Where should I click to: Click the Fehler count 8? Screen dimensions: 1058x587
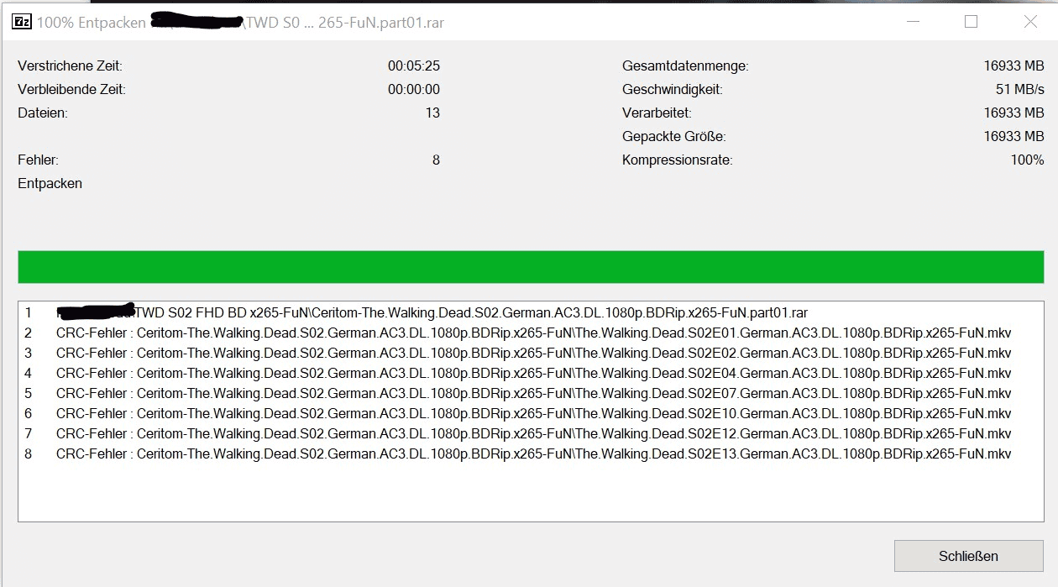click(x=436, y=160)
